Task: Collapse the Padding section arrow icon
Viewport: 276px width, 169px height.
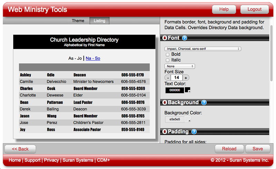Action: coord(165,131)
